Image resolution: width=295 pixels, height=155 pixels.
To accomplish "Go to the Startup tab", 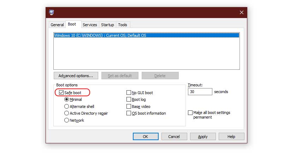I will coord(107,25).
